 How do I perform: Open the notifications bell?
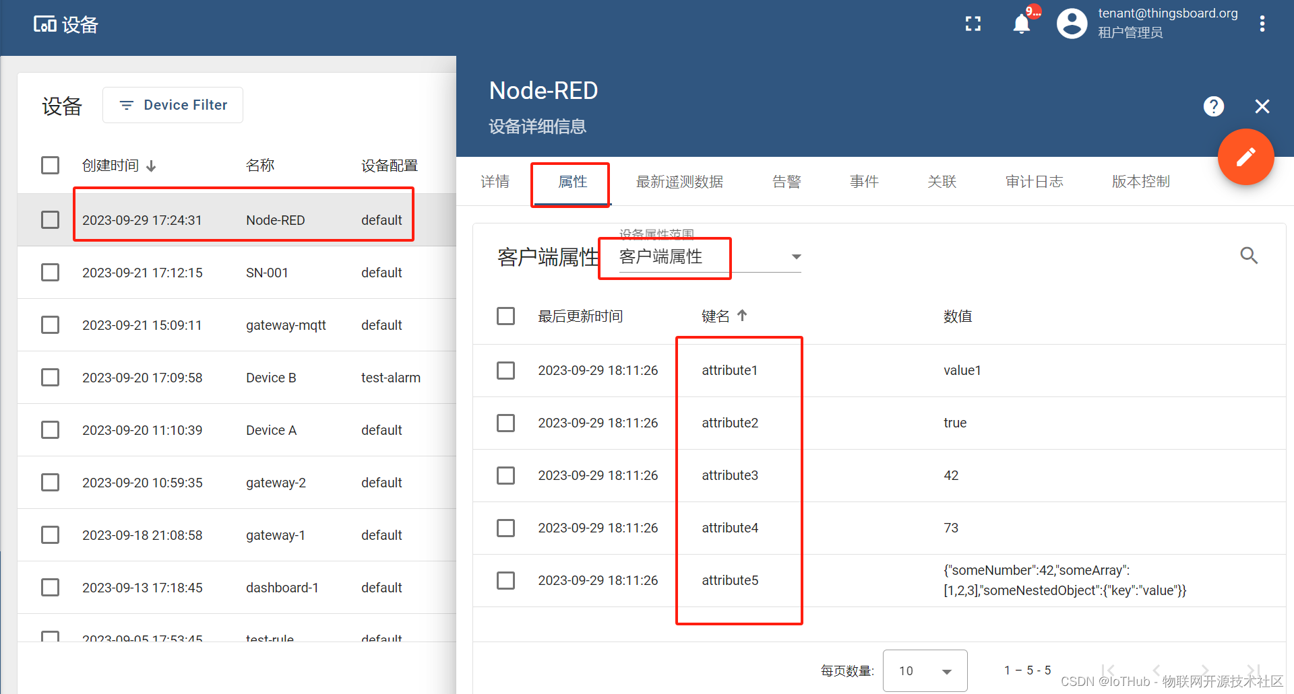[1021, 23]
